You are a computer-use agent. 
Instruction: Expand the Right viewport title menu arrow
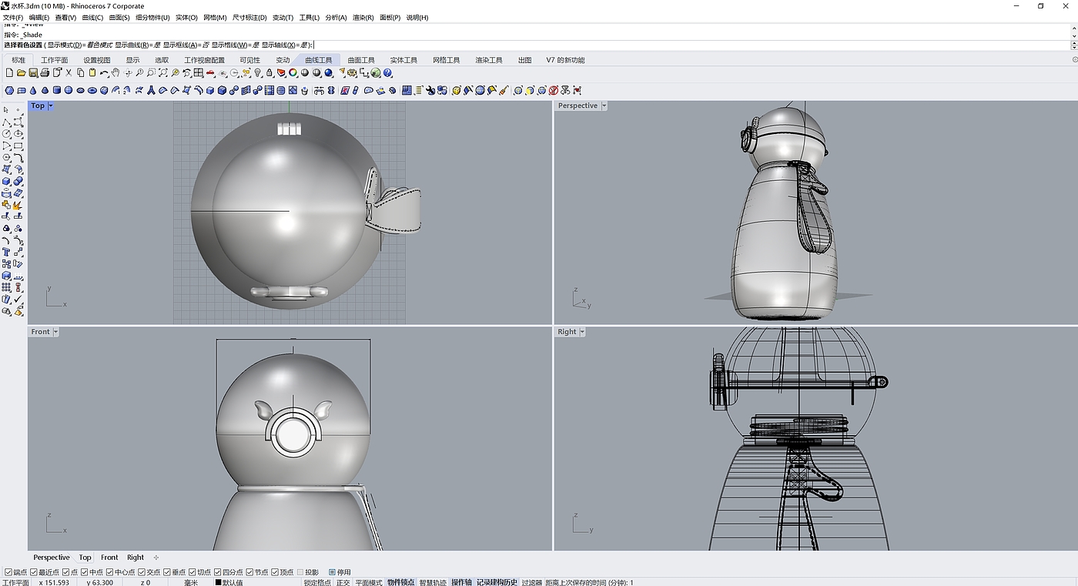click(582, 332)
